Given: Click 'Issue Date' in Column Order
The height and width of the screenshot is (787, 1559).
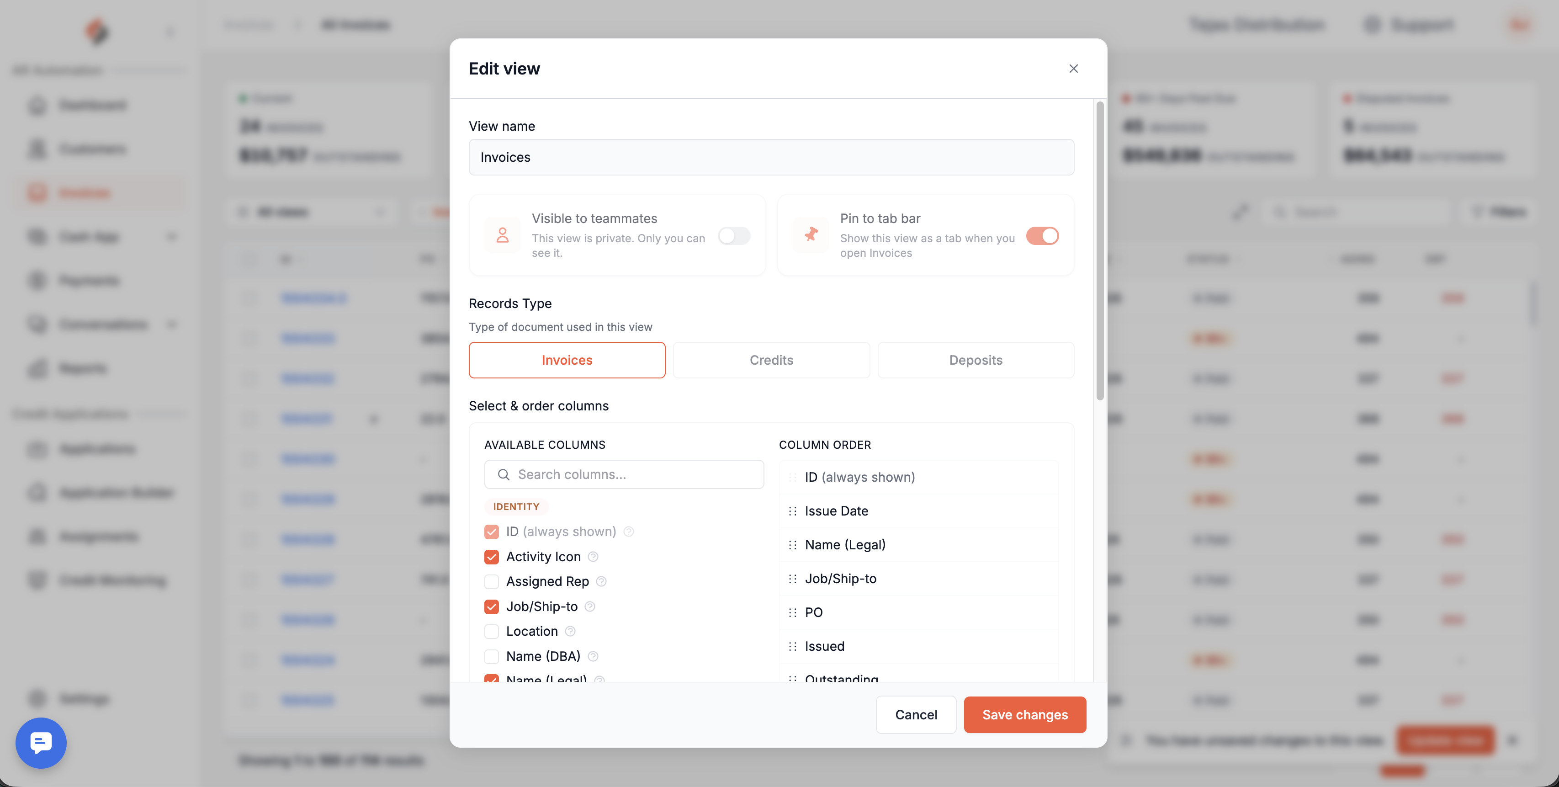Looking at the screenshot, I should [x=837, y=511].
